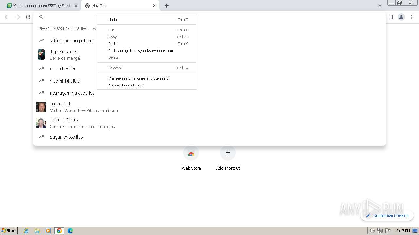
Task: Select the New Tab tab
Action: pyautogui.click(x=120, y=6)
